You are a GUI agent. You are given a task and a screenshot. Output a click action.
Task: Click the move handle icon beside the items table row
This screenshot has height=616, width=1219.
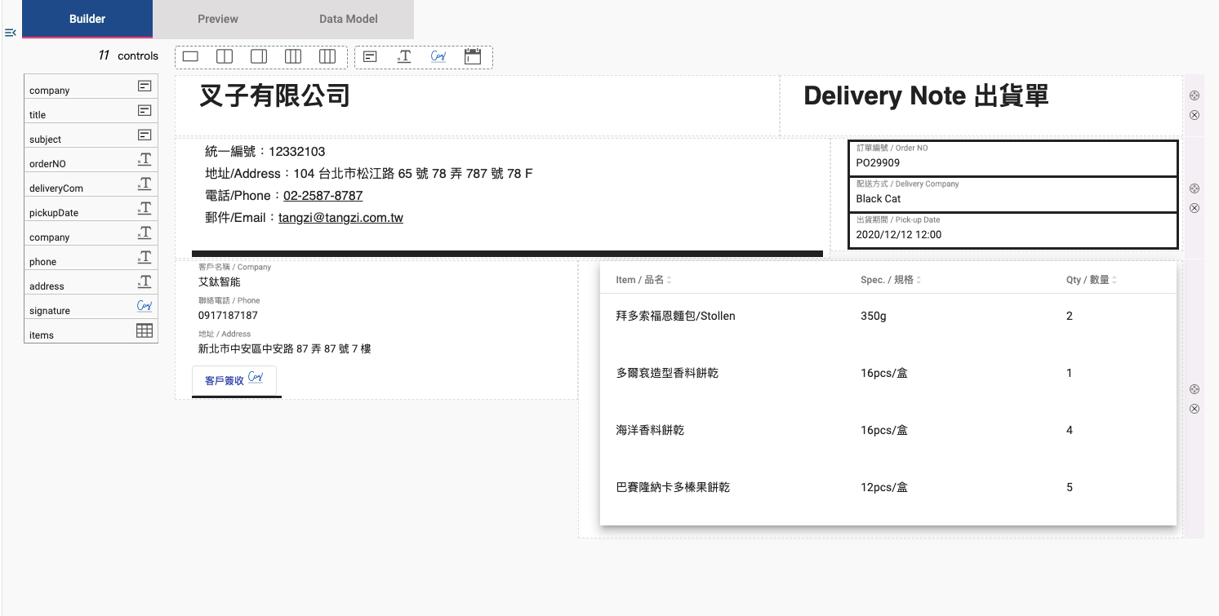[1195, 389]
